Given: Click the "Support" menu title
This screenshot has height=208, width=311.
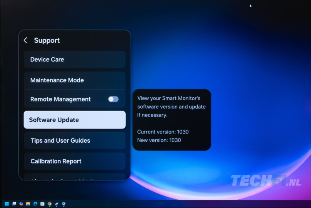Looking at the screenshot, I should (47, 40).
